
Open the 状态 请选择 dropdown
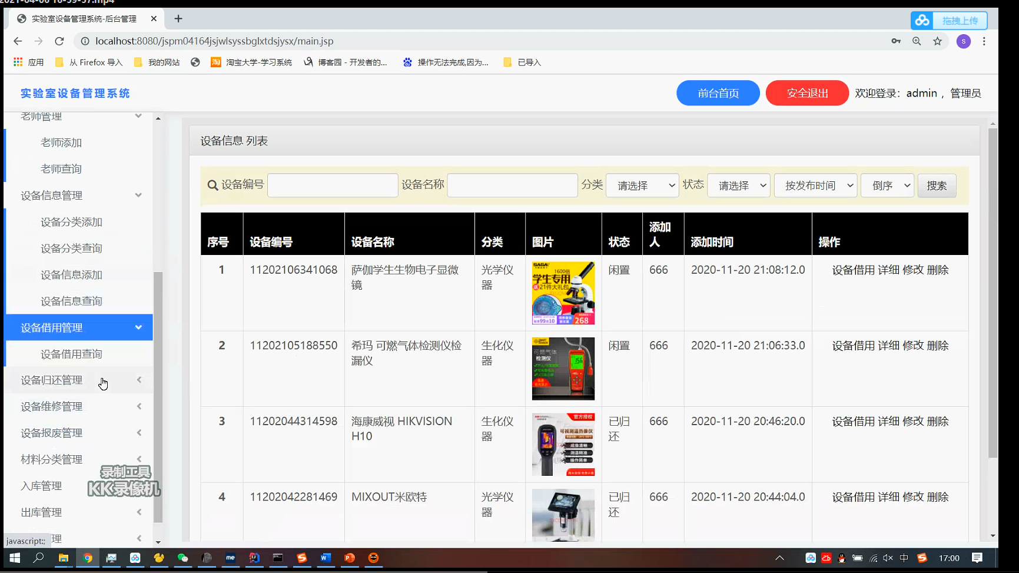click(x=739, y=186)
